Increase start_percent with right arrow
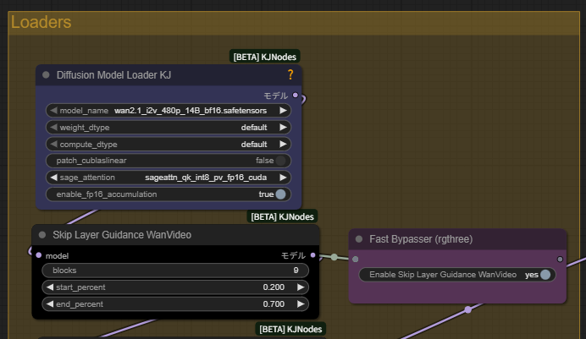Viewport: 586px width, 339px height. 301,287
